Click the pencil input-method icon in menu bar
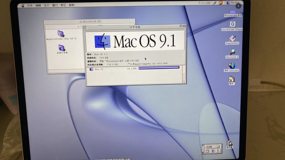The image size is (285, 160). point(215,3)
